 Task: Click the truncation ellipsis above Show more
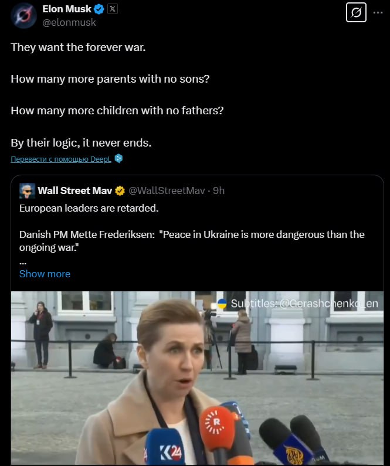[23, 261]
